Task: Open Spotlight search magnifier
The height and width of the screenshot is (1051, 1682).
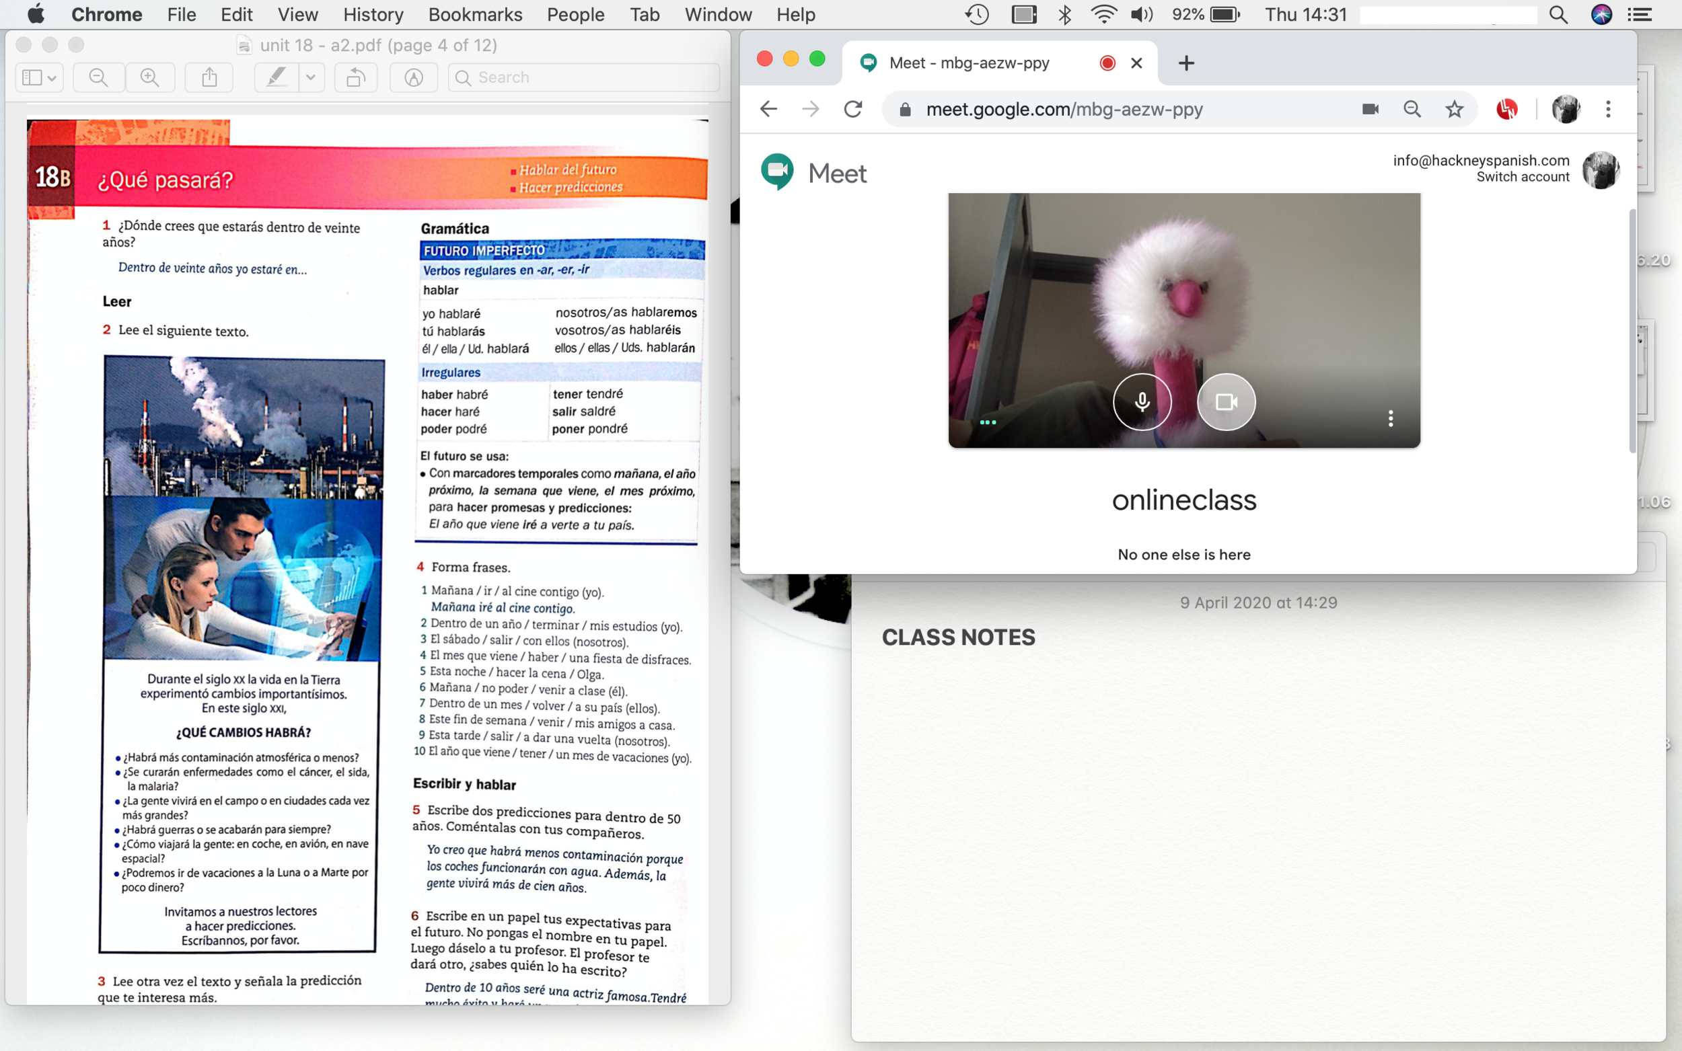Action: pos(1558,14)
